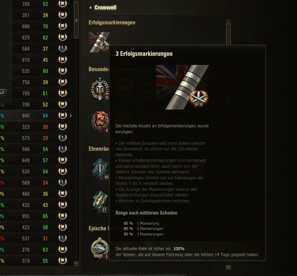Click mastery badge in row with 940 battles
This screenshot has height=276, width=297.
[x=62, y=115]
